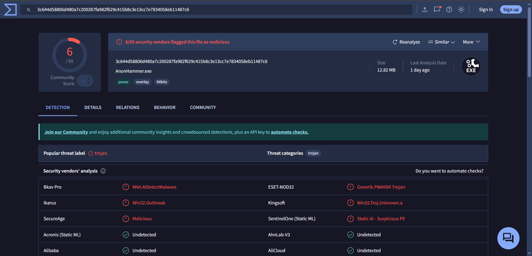
Task: Click the info icon next to Security vendors' analysis
Action: point(103,171)
